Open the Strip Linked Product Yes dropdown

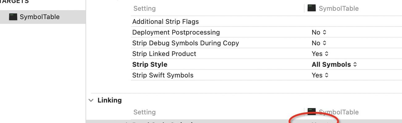coord(320,54)
